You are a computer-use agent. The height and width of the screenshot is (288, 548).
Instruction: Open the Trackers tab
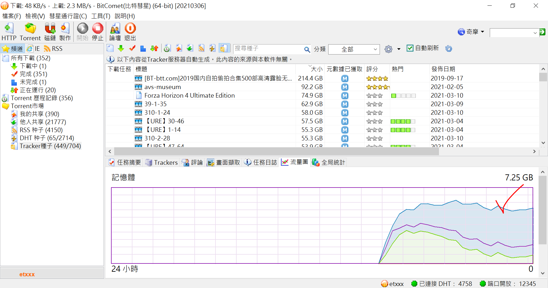click(162, 162)
